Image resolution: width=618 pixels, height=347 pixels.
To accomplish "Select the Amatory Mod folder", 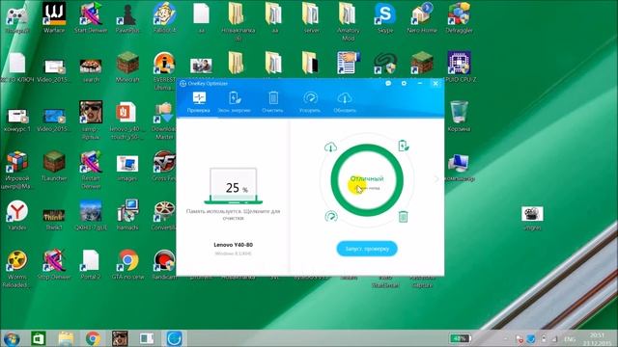I will [349, 22].
